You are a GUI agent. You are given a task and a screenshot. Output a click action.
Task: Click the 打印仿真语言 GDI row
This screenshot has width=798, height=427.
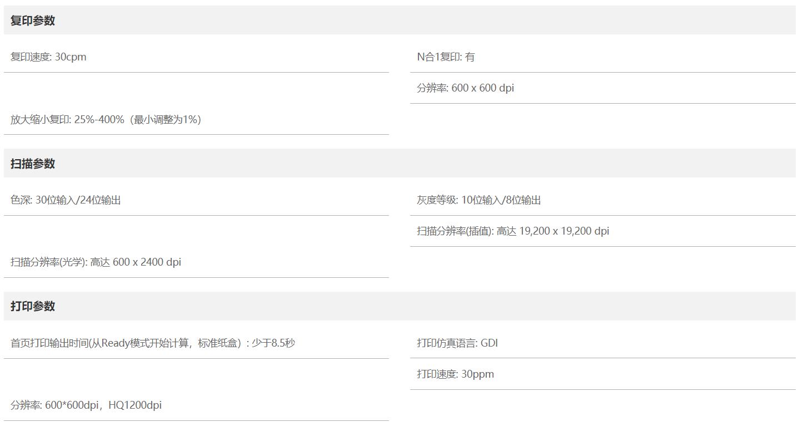click(457, 343)
